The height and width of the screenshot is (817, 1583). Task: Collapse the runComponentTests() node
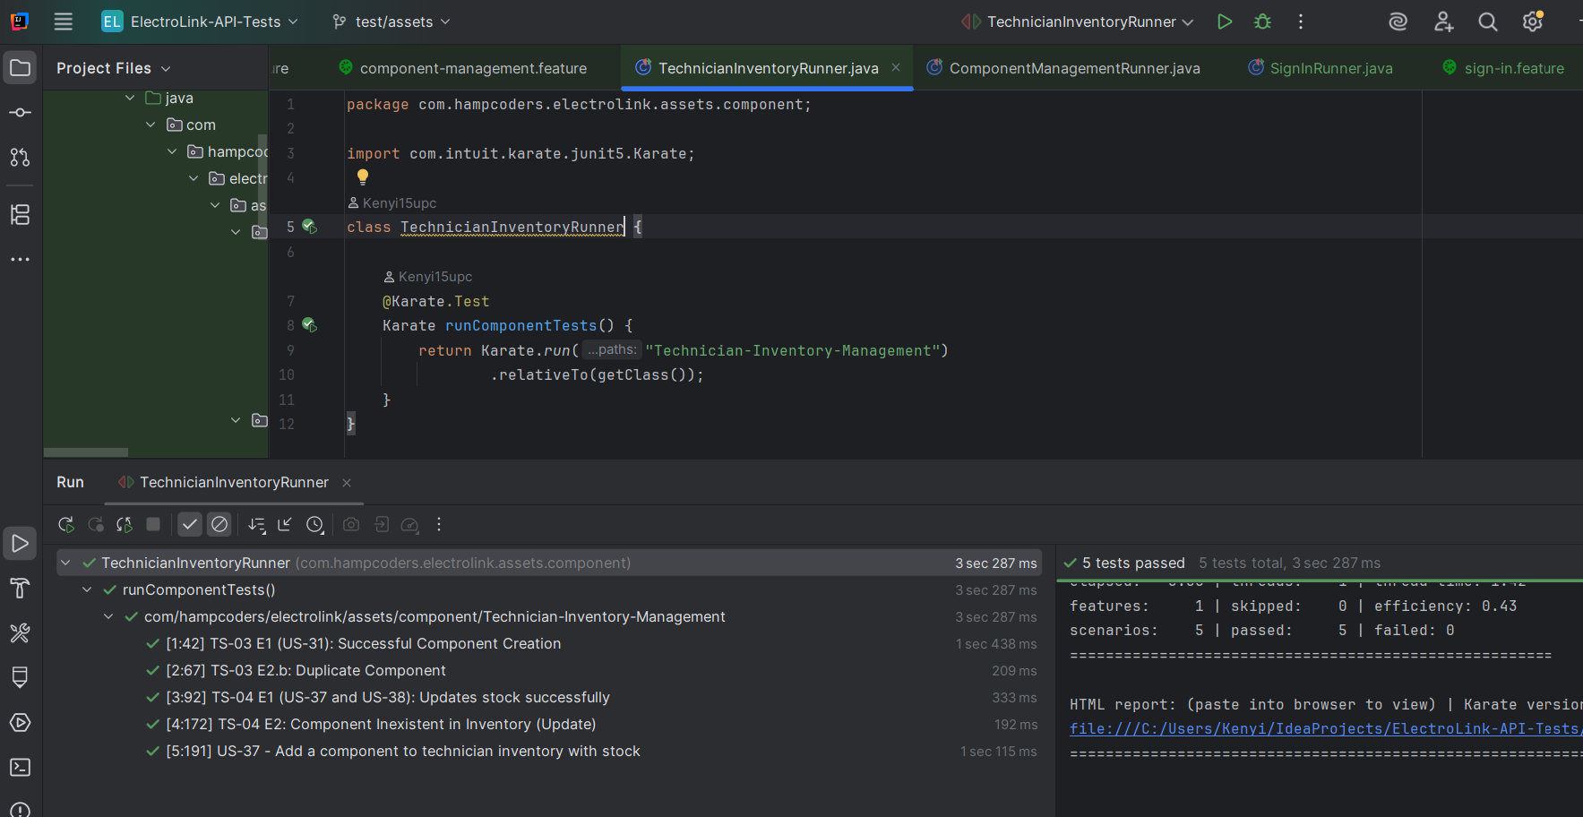[87, 589]
